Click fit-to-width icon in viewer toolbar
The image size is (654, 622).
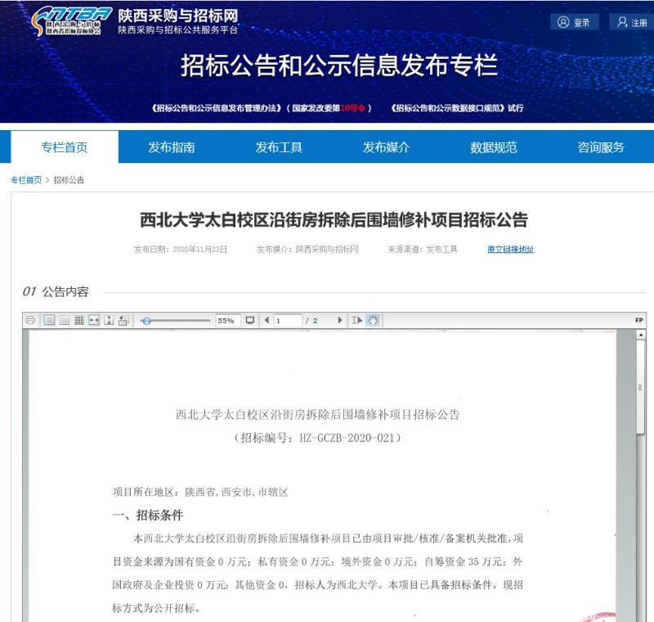pos(94,321)
